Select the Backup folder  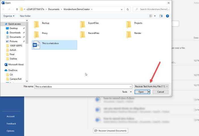[x=42, y=25]
